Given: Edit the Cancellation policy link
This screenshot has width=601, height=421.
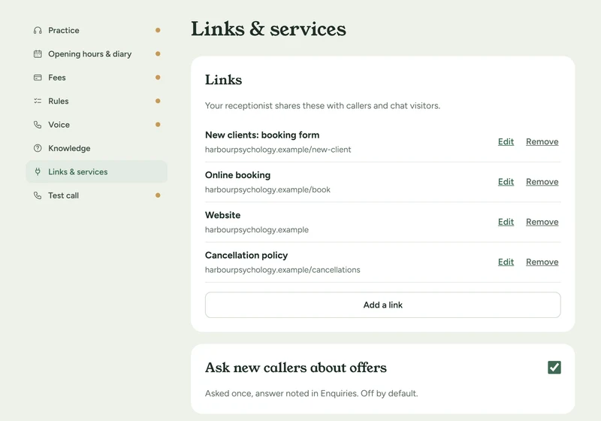Looking at the screenshot, I should (x=506, y=262).
